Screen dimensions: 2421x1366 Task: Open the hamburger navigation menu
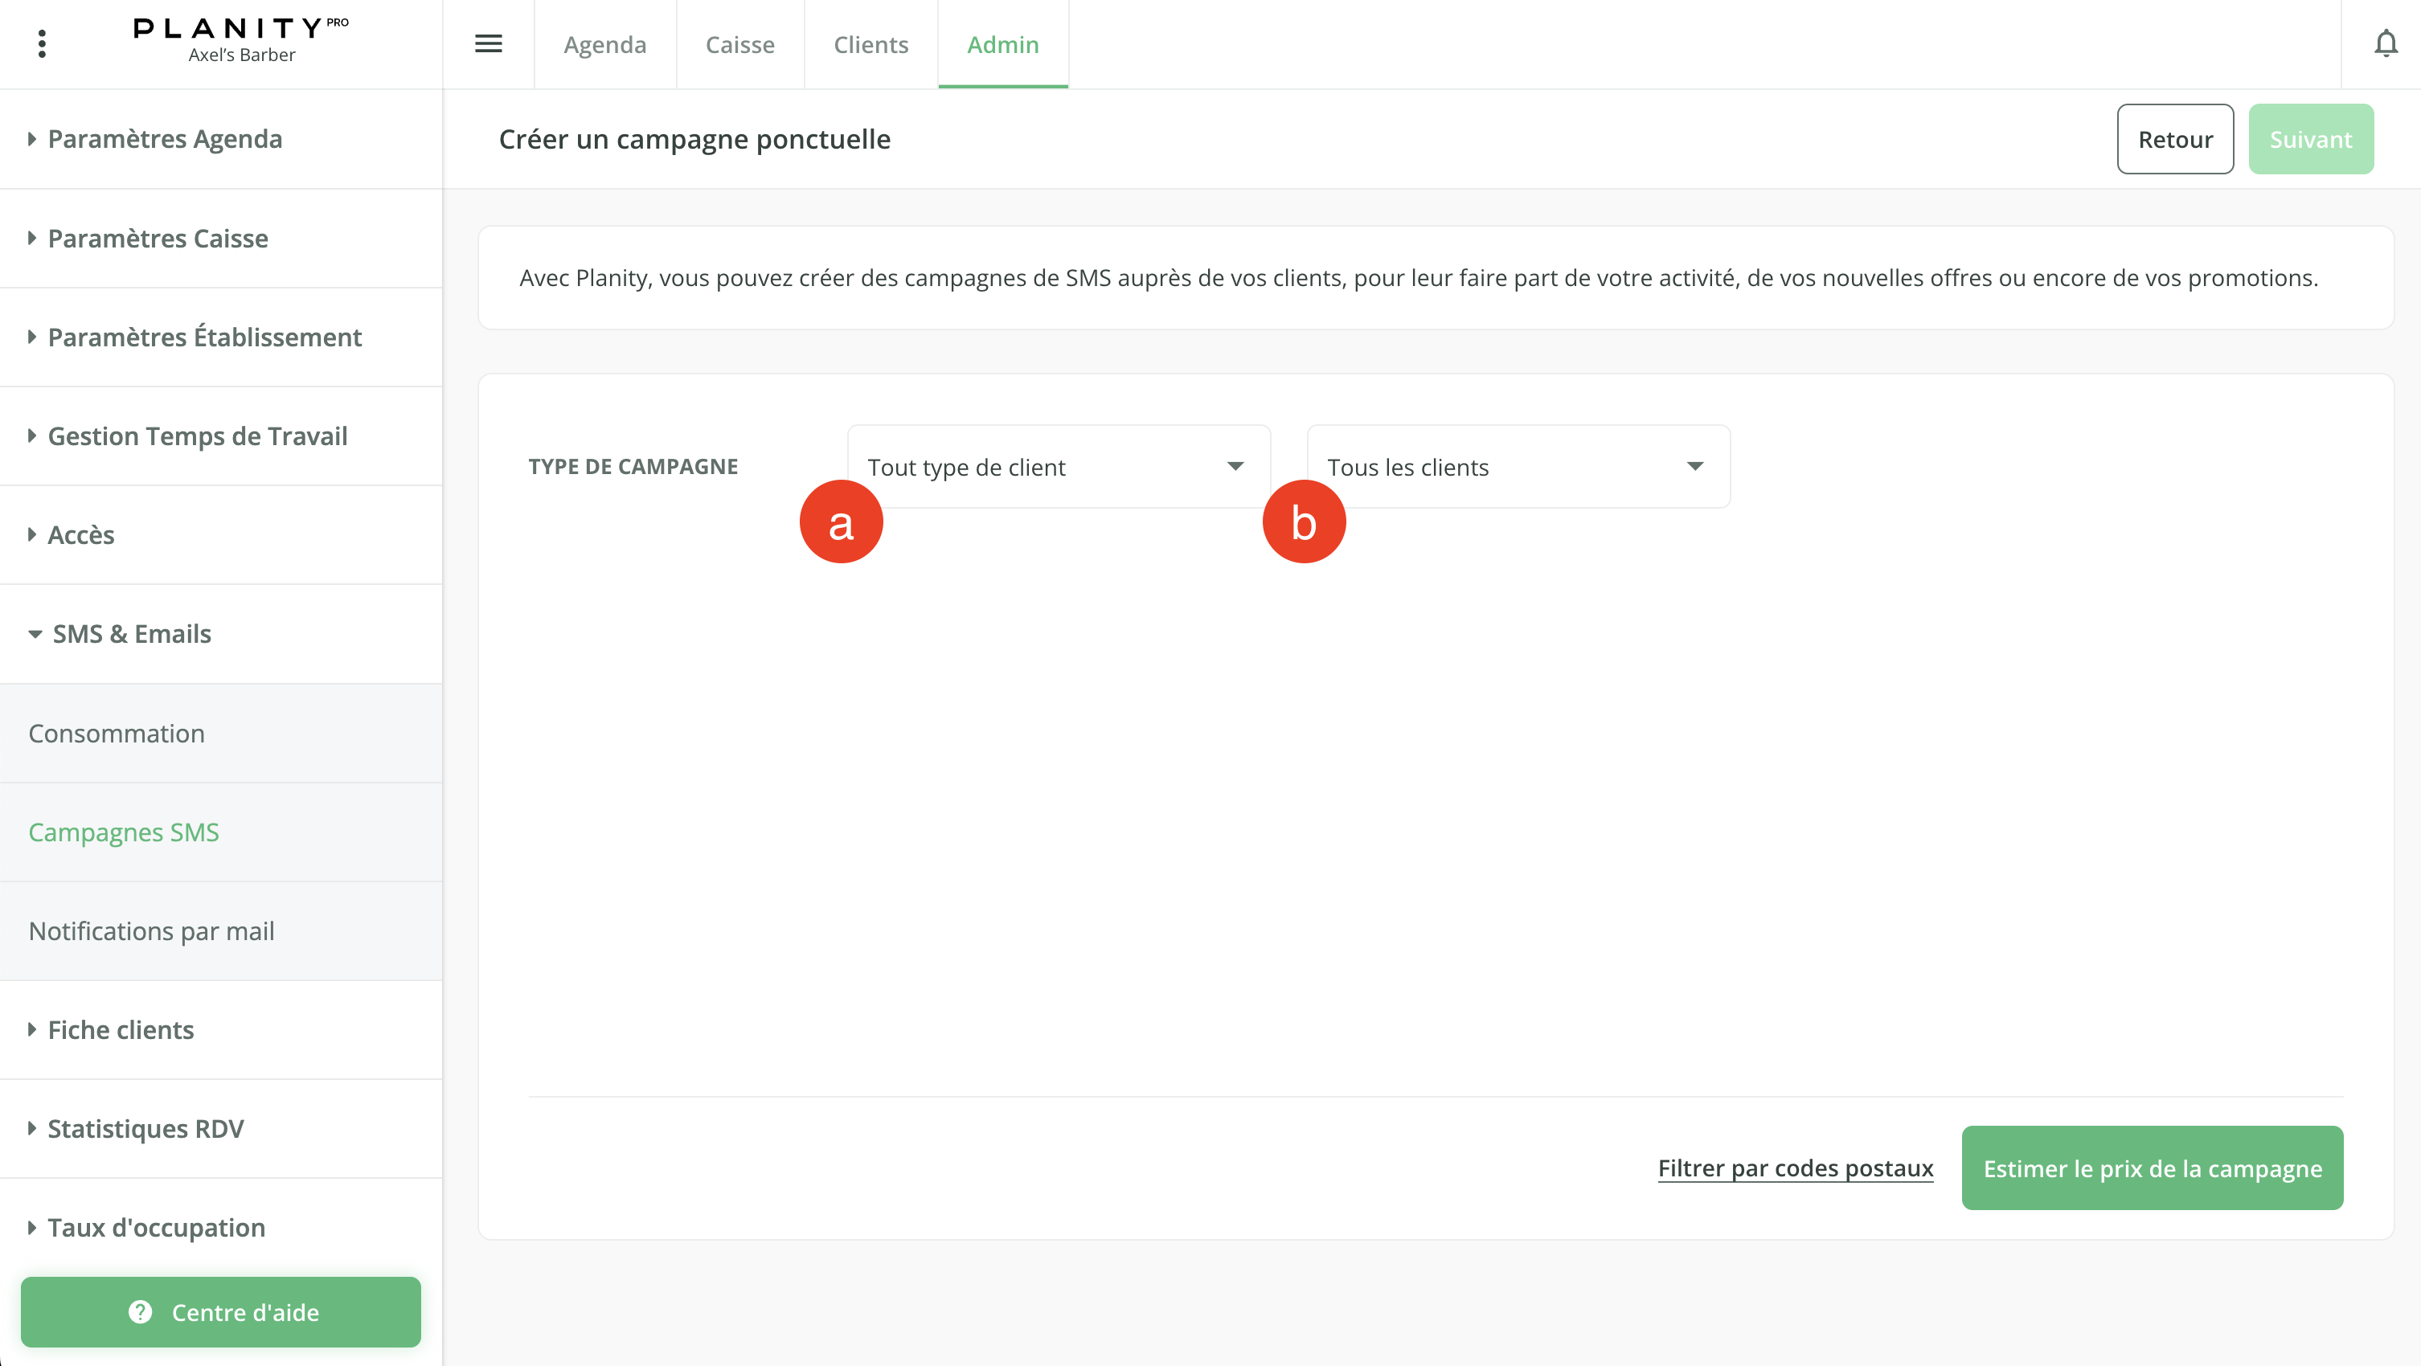pyautogui.click(x=488, y=43)
